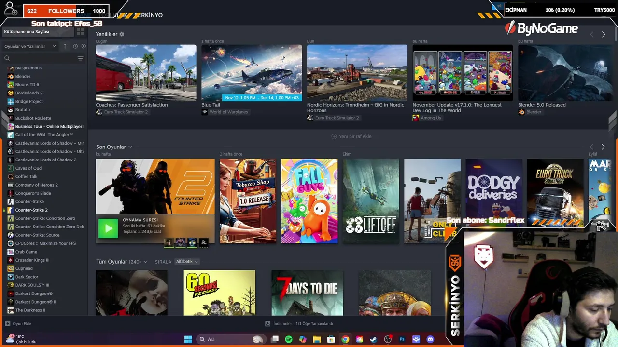Open the November Update v17.1.0 news card
Screen dimensions: 618x347
pos(463,73)
